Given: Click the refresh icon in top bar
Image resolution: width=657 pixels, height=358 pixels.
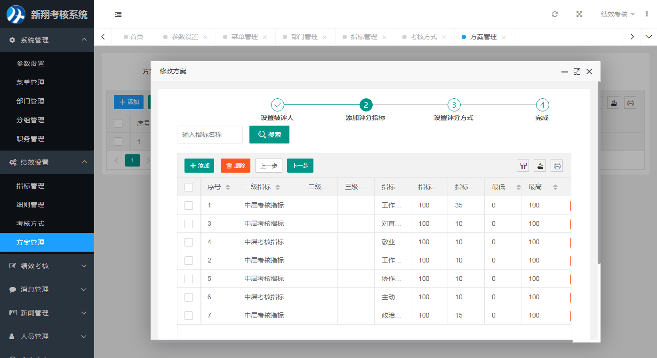Looking at the screenshot, I should point(555,14).
